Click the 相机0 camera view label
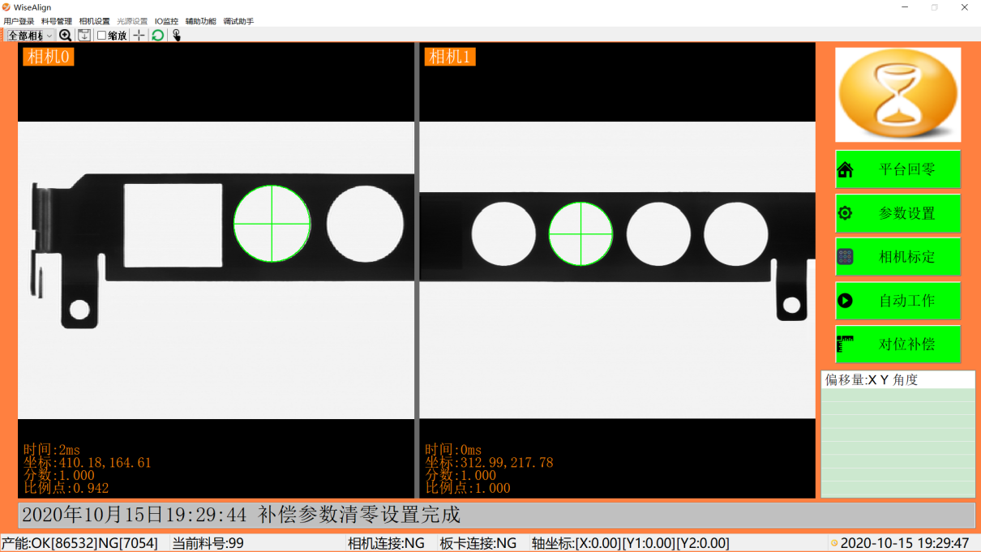 pyautogui.click(x=49, y=57)
